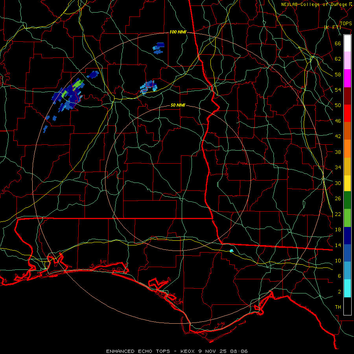Click the "34" legend value
The width and height of the screenshot is (354, 354).
click(338, 168)
